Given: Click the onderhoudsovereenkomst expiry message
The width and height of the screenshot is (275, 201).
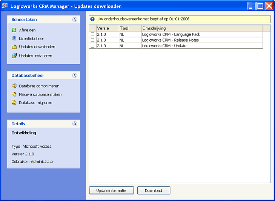Looking at the screenshot, I should click(x=144, y=19).
